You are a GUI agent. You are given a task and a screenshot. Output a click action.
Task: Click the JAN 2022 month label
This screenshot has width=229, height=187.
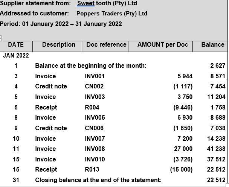coord(16,56)
